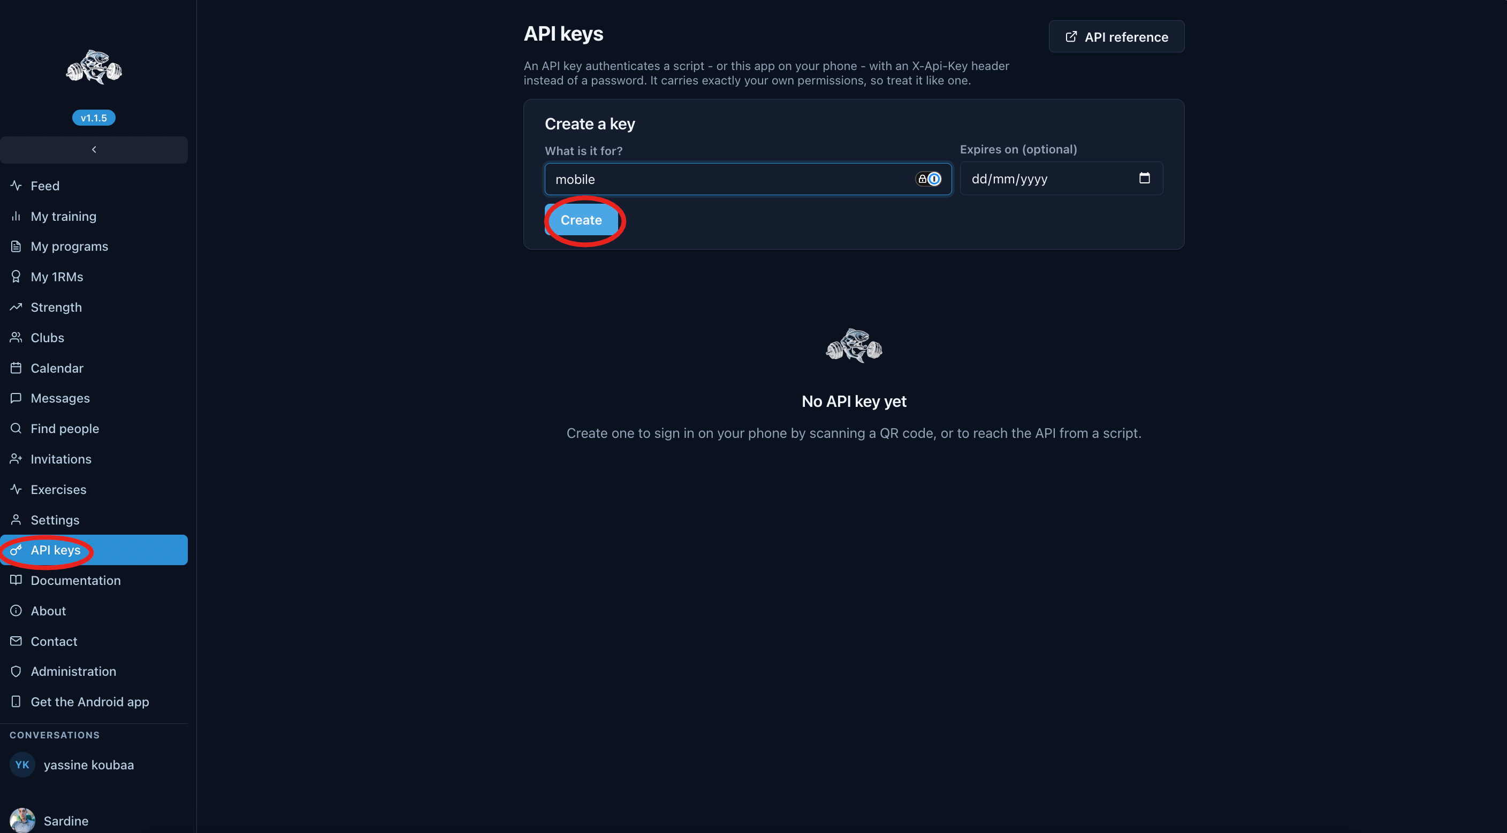Click the Documentation book icon
Image resolution: width=1507 pixels, height=833 pixels.
(x=16, y=580)
